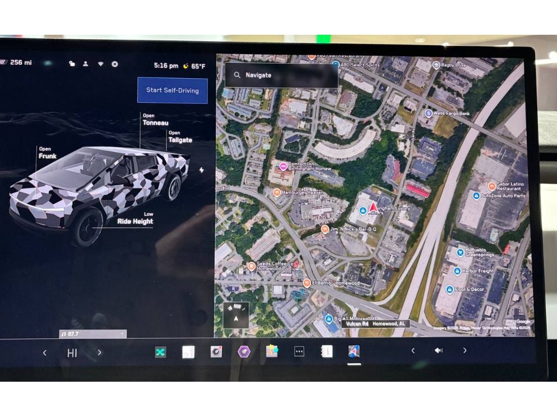Open the owner's manual info app
Image resolution: width=557 pixels, height=417 pixels.
click(326, 351)
